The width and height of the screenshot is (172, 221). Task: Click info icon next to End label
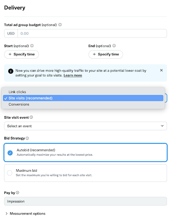[x=114, y=46]
